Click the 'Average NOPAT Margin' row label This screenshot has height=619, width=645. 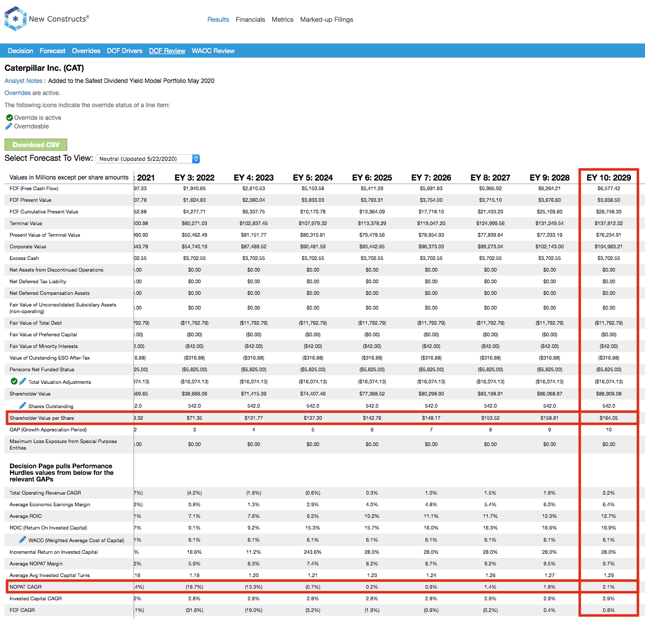point(36,564)
